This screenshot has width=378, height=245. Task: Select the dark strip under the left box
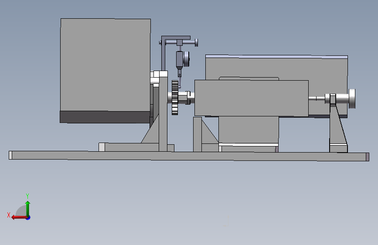pyautogui.click(x=105, y=117)
